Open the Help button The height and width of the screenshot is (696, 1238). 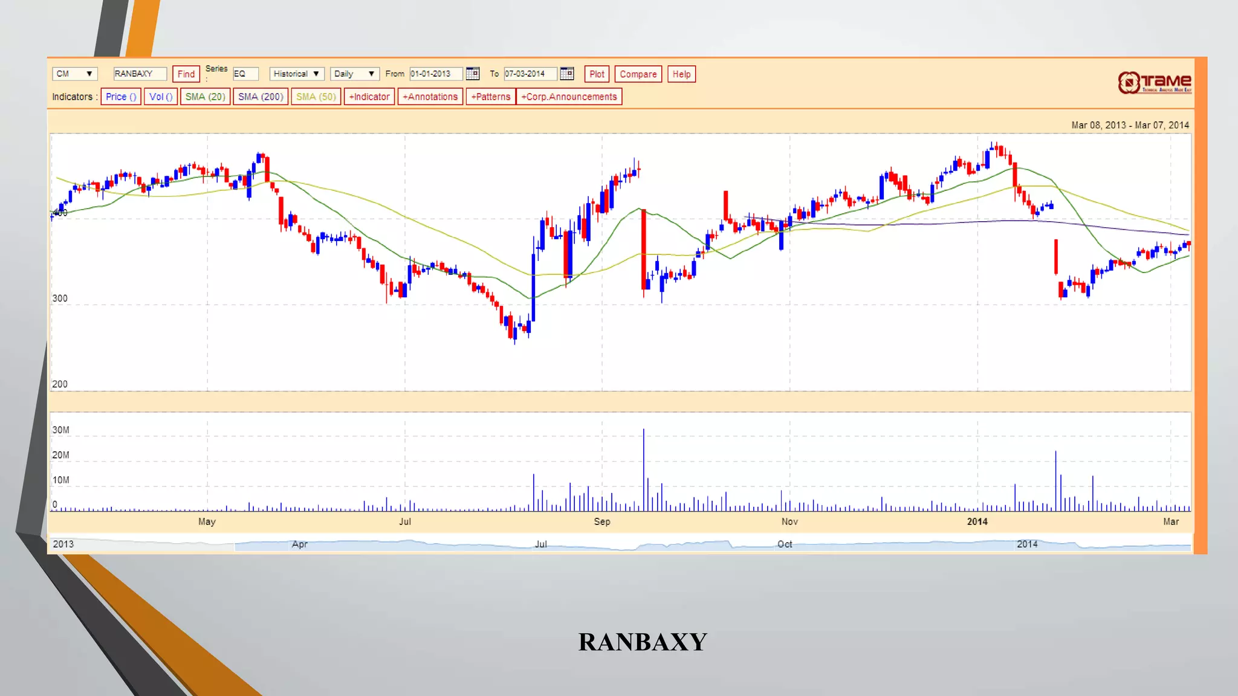[681, 74]
